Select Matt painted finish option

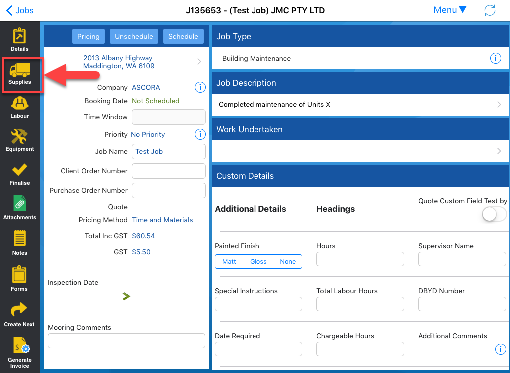click(x=229, y=262)
